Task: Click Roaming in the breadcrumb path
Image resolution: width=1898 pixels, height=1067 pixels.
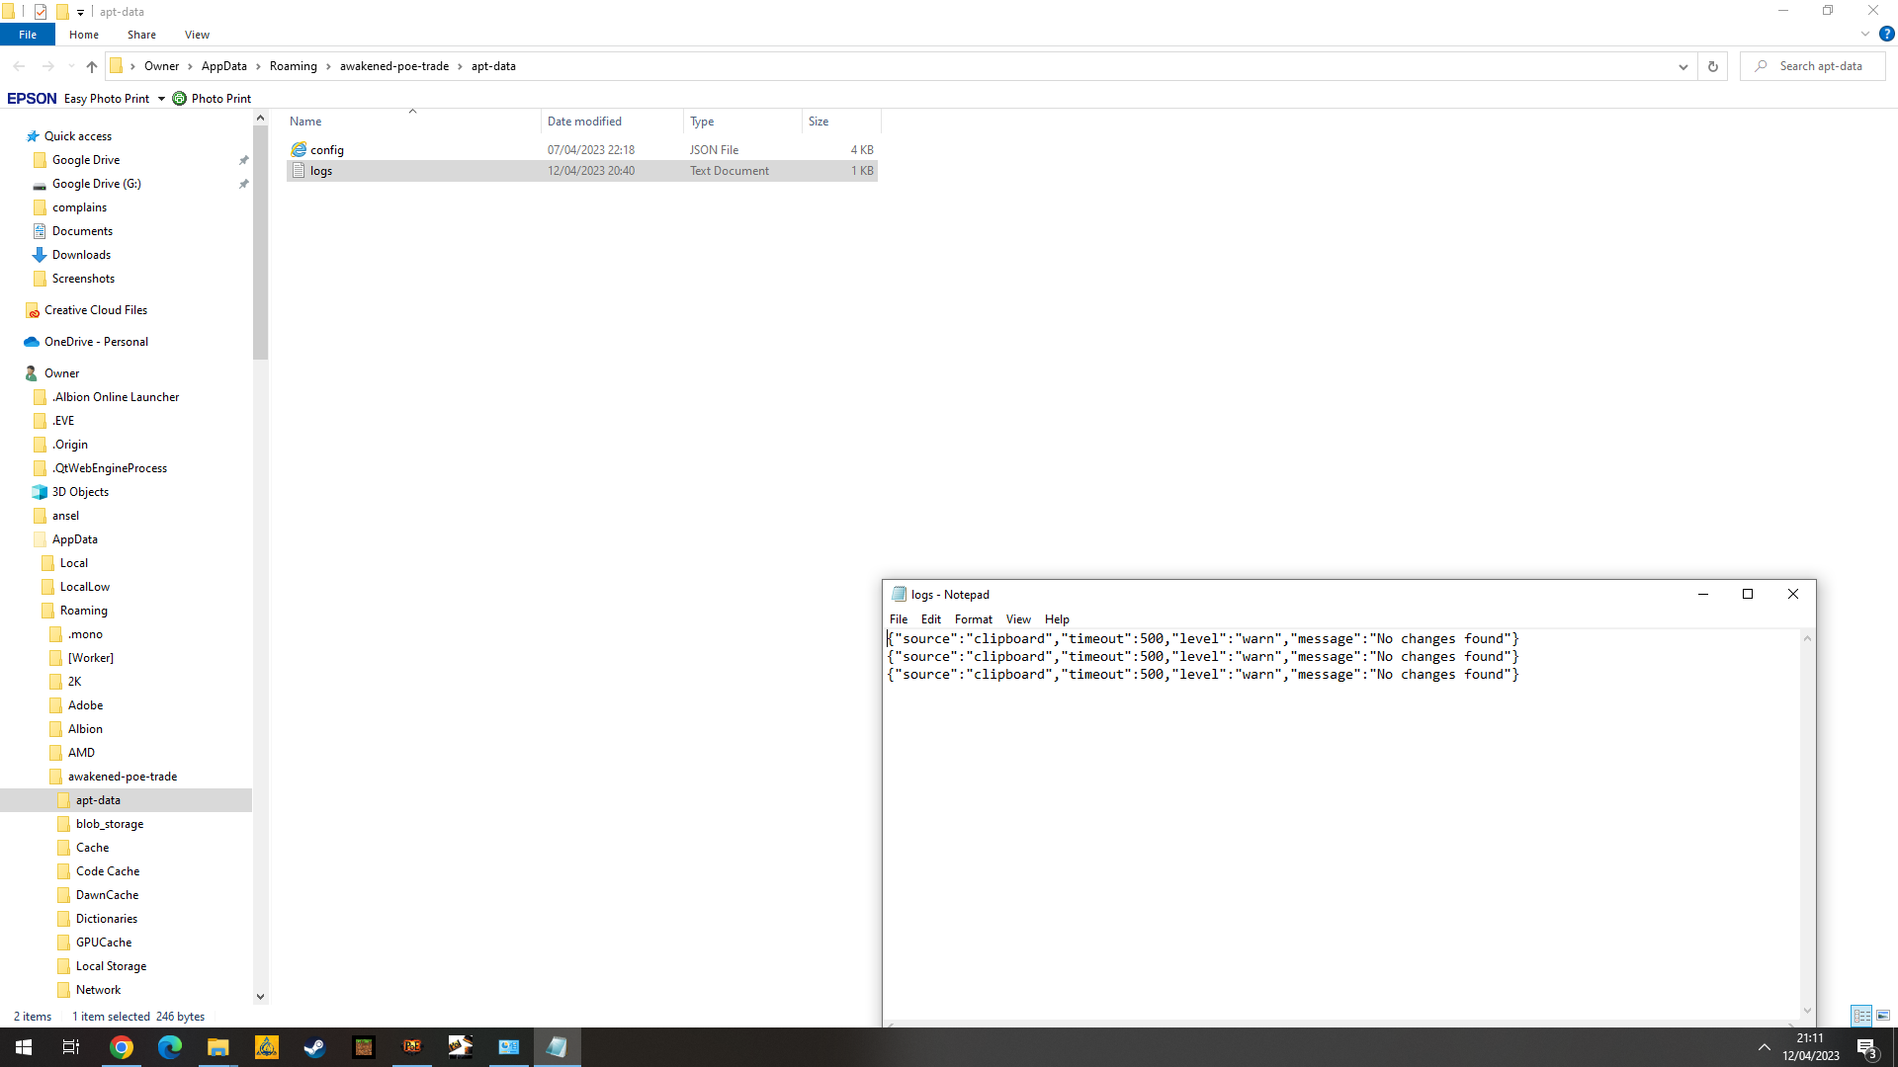Action: (x=293, y=66)
